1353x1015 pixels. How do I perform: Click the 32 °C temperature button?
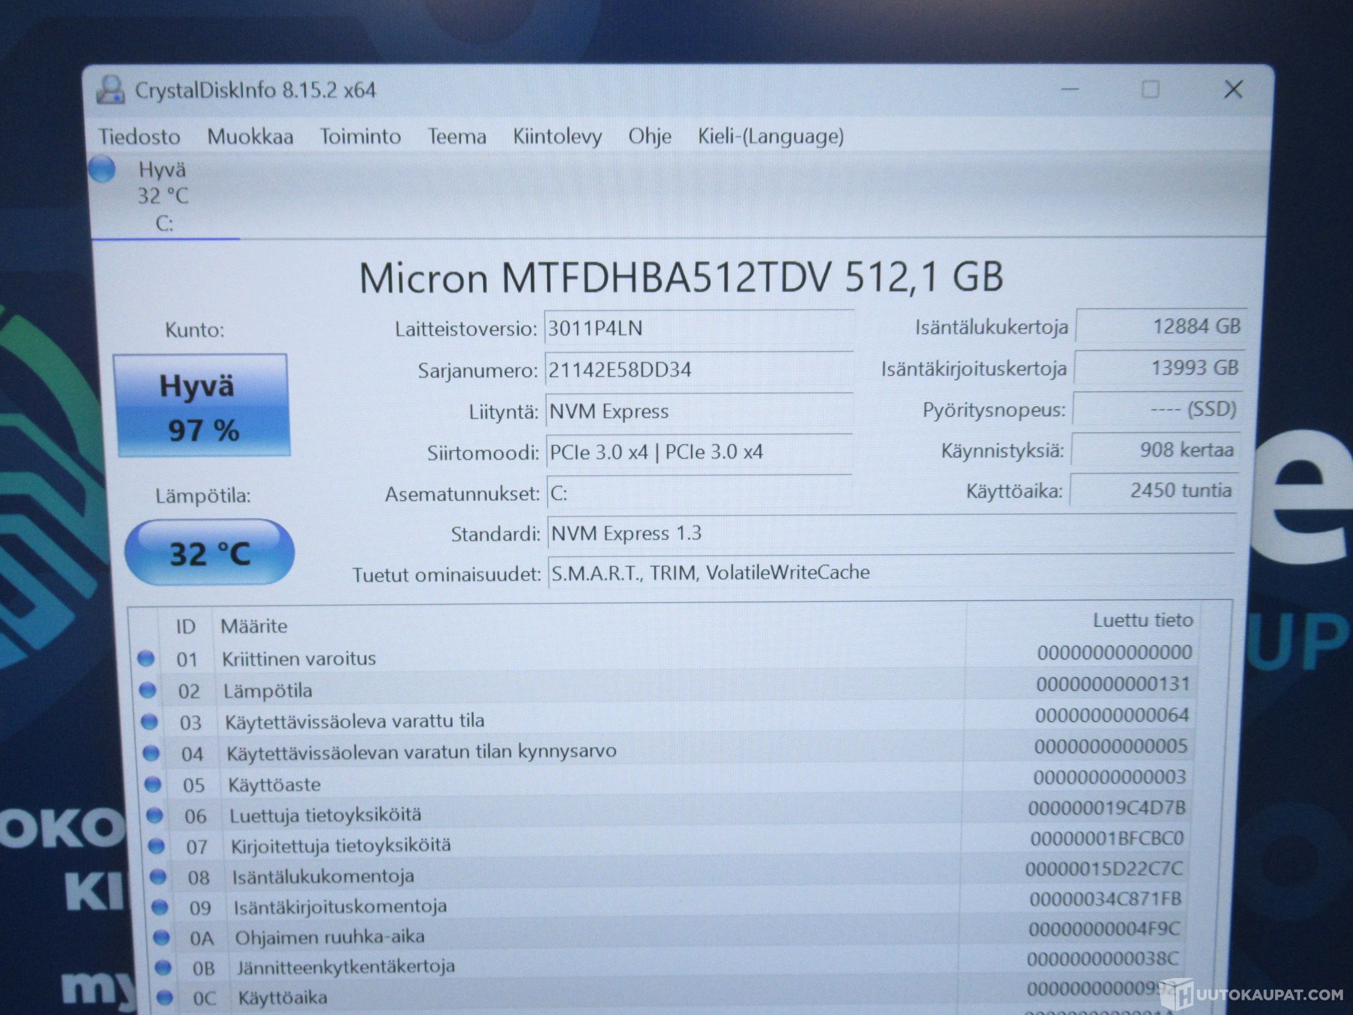209,552
